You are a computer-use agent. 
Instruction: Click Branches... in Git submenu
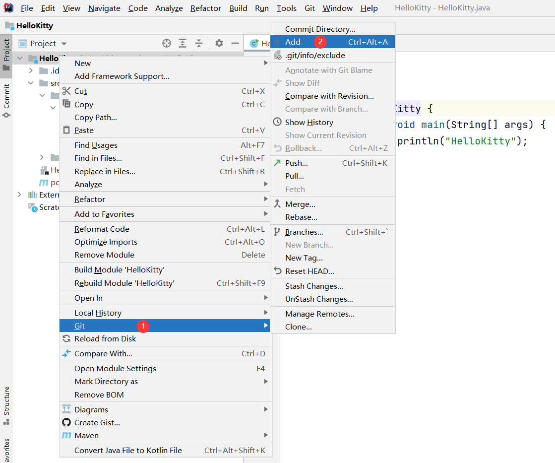coord(332,232)
